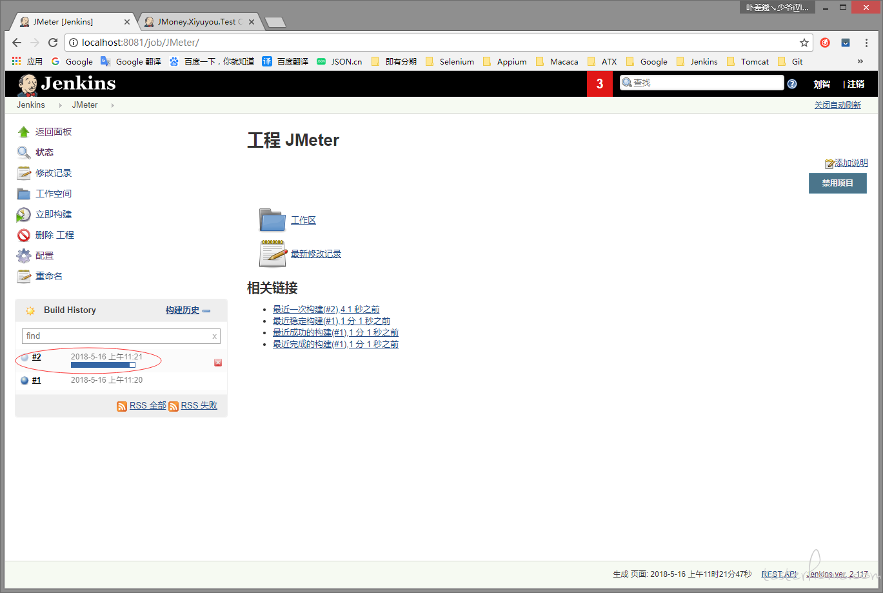Open the 工作区 link
The image size is (883, 593).
(x=303, y=221)
